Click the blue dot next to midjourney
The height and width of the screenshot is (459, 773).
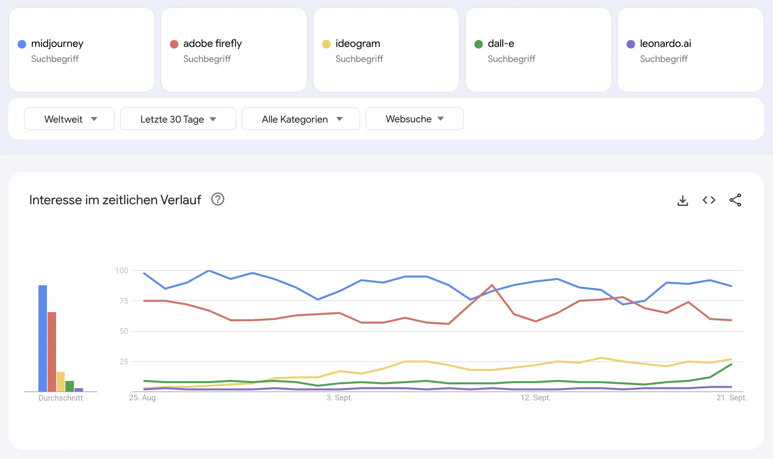(22, 43)
